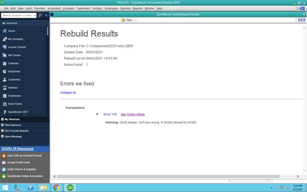The width and height of the screenshot is (307, 192).
Task: Click the muted volume tray icon
Action: coord(287,188)
